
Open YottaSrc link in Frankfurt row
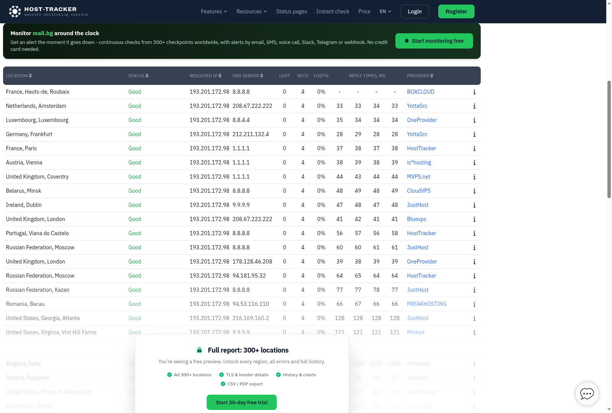click(417, 134)
